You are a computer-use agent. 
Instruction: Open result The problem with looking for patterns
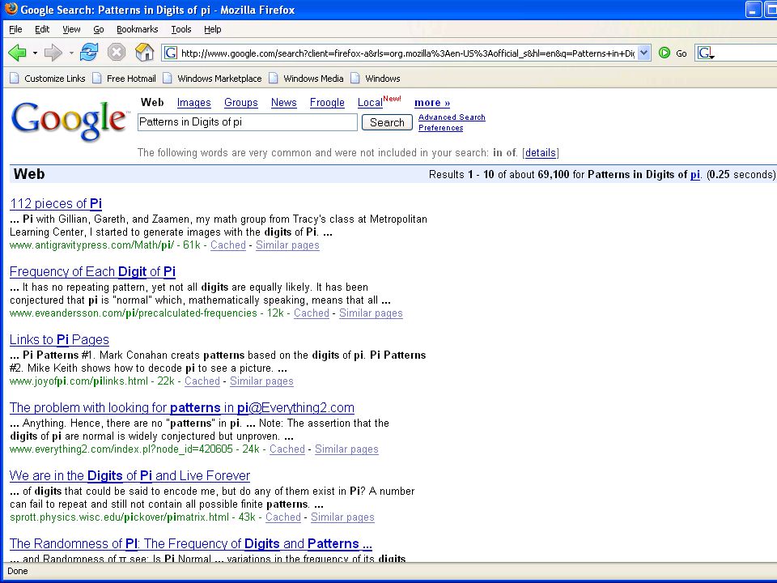(182, 407)
